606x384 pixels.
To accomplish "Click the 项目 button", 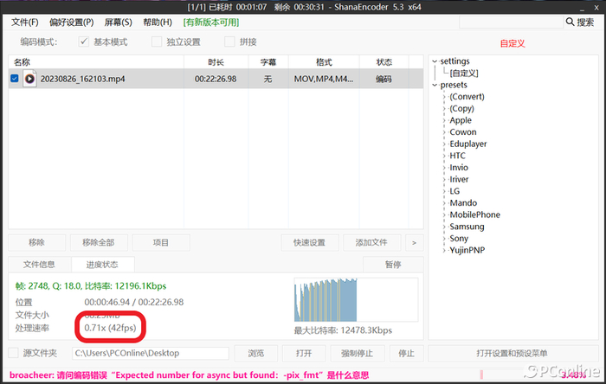I will point(161,242).
